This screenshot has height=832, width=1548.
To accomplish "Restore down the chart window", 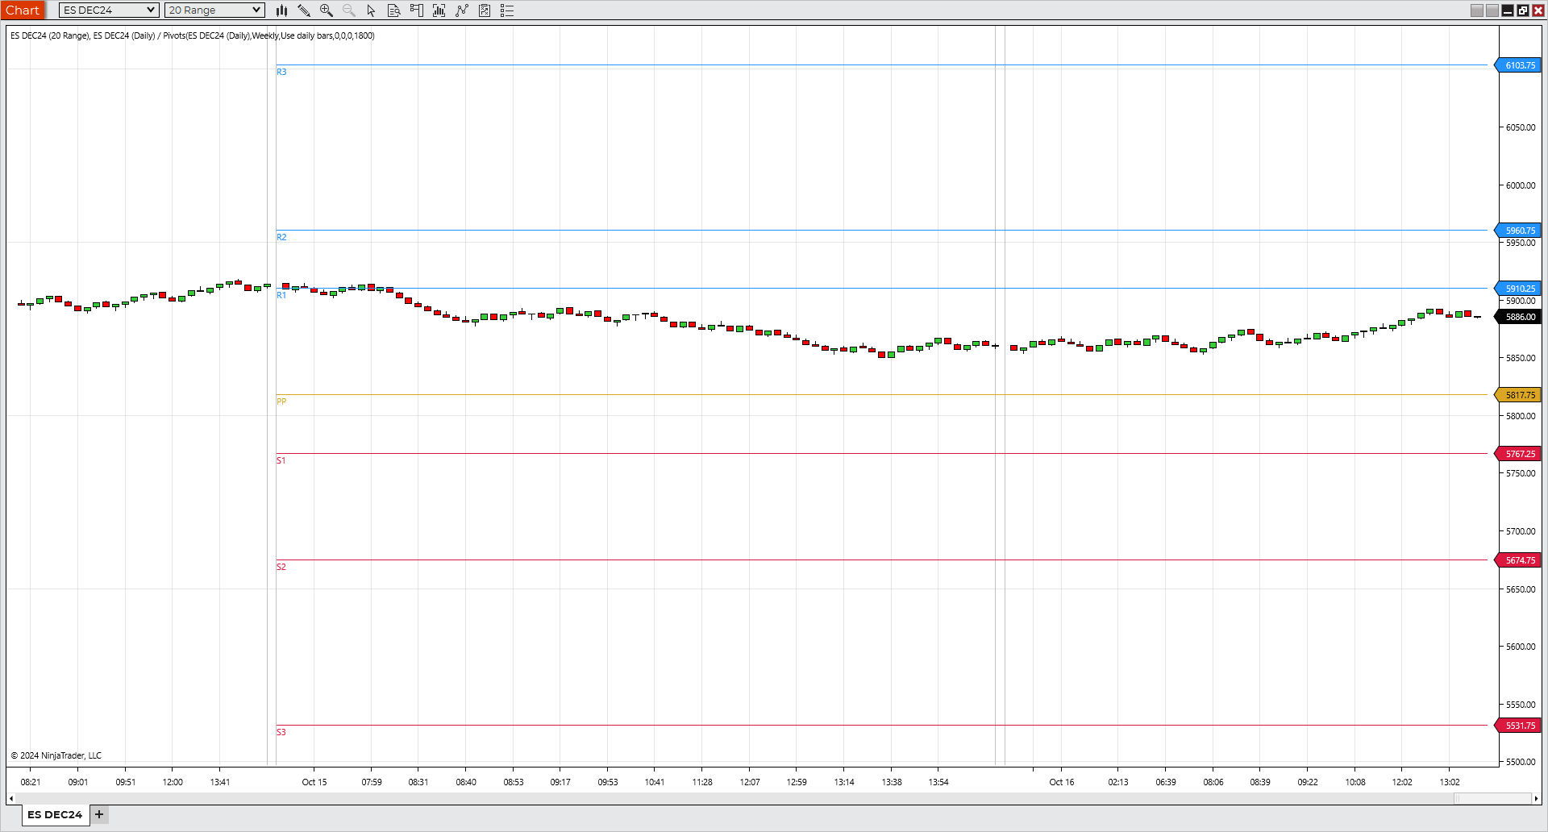I will coord(1523,10).
